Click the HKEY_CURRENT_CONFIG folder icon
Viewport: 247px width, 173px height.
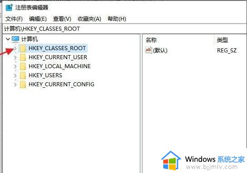pos(23,84)
